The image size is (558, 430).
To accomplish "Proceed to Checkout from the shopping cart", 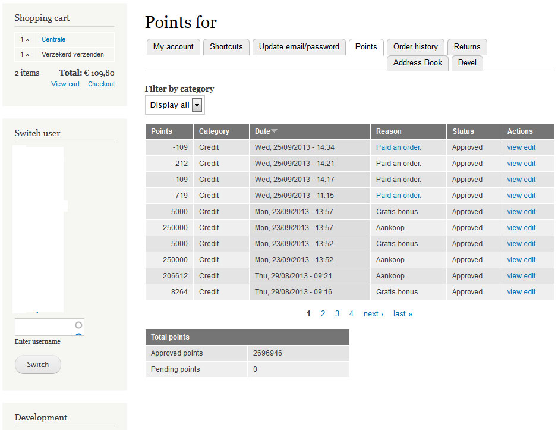I will point(101,84).
